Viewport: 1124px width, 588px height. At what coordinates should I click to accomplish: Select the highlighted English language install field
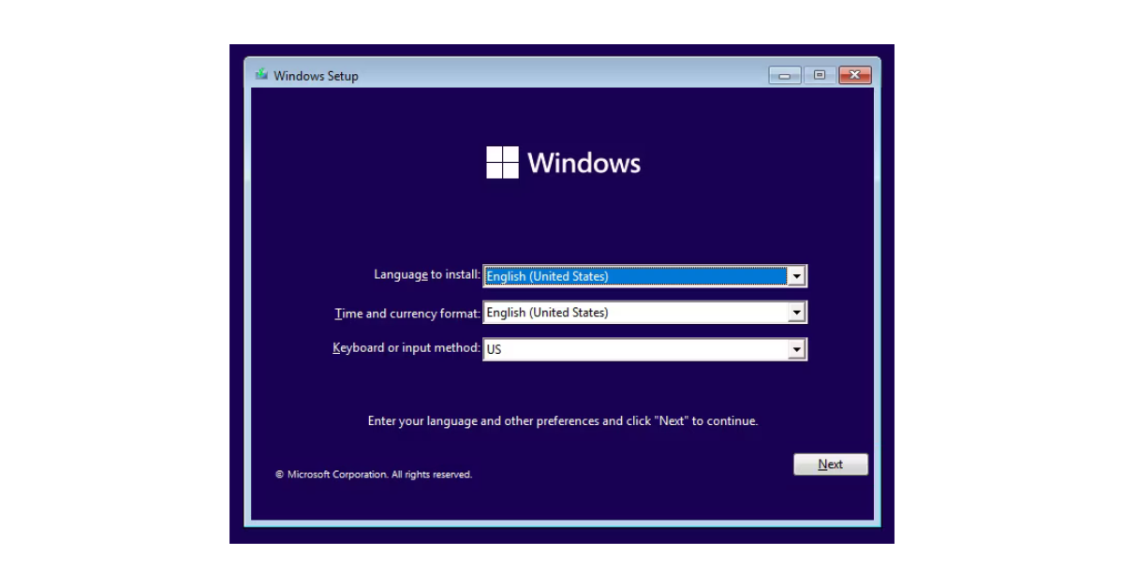click(634, 276)
